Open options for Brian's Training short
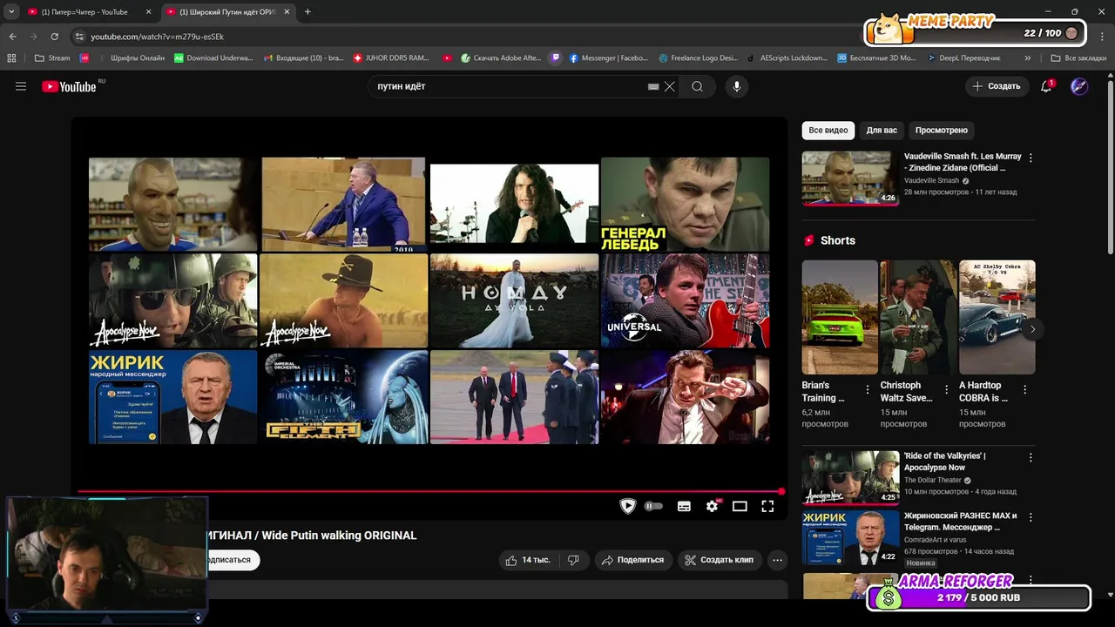The width and height of the screenshot is (1115, 627). pyautogui.click(x=868, y=389)
